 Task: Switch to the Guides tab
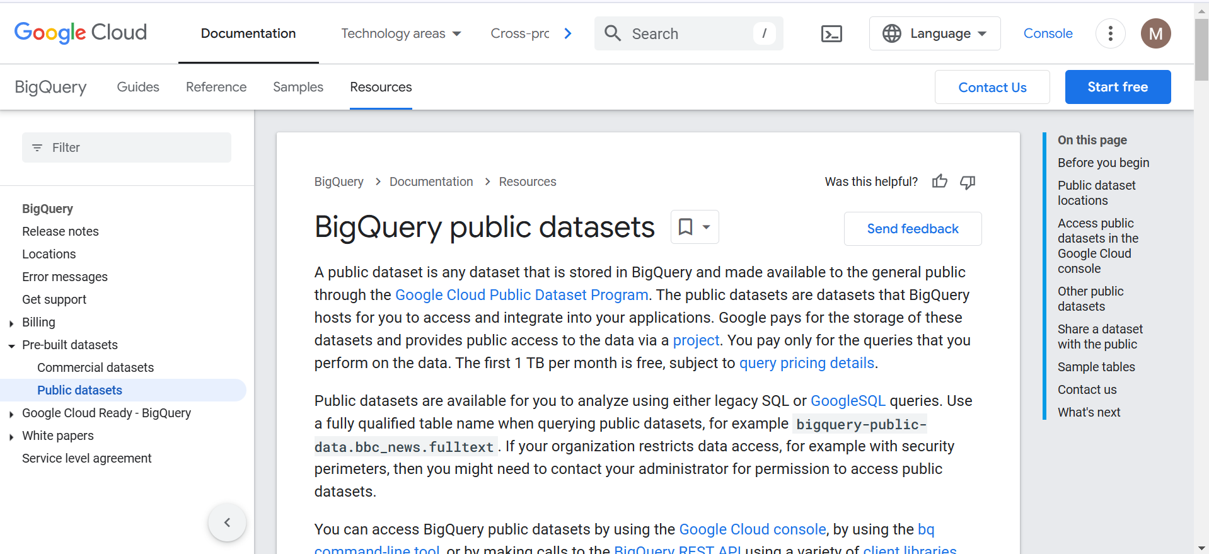[x=138, y=87]
